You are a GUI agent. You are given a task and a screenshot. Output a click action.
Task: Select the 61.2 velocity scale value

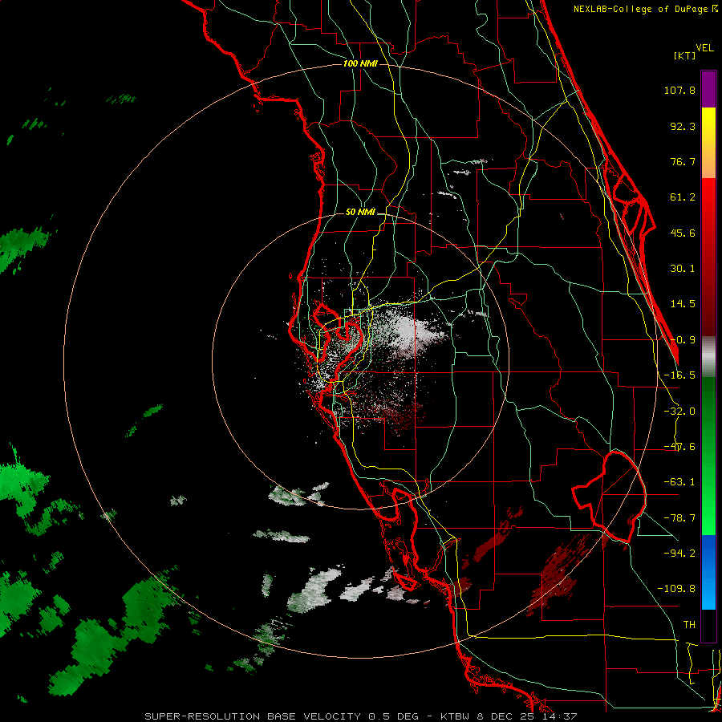coord(683,197)
